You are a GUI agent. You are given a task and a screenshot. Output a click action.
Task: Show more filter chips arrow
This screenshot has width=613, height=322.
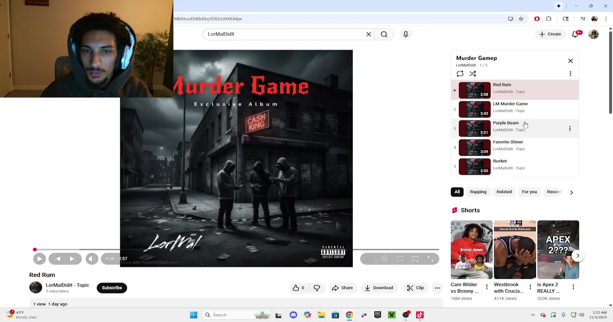coord(571,192)
